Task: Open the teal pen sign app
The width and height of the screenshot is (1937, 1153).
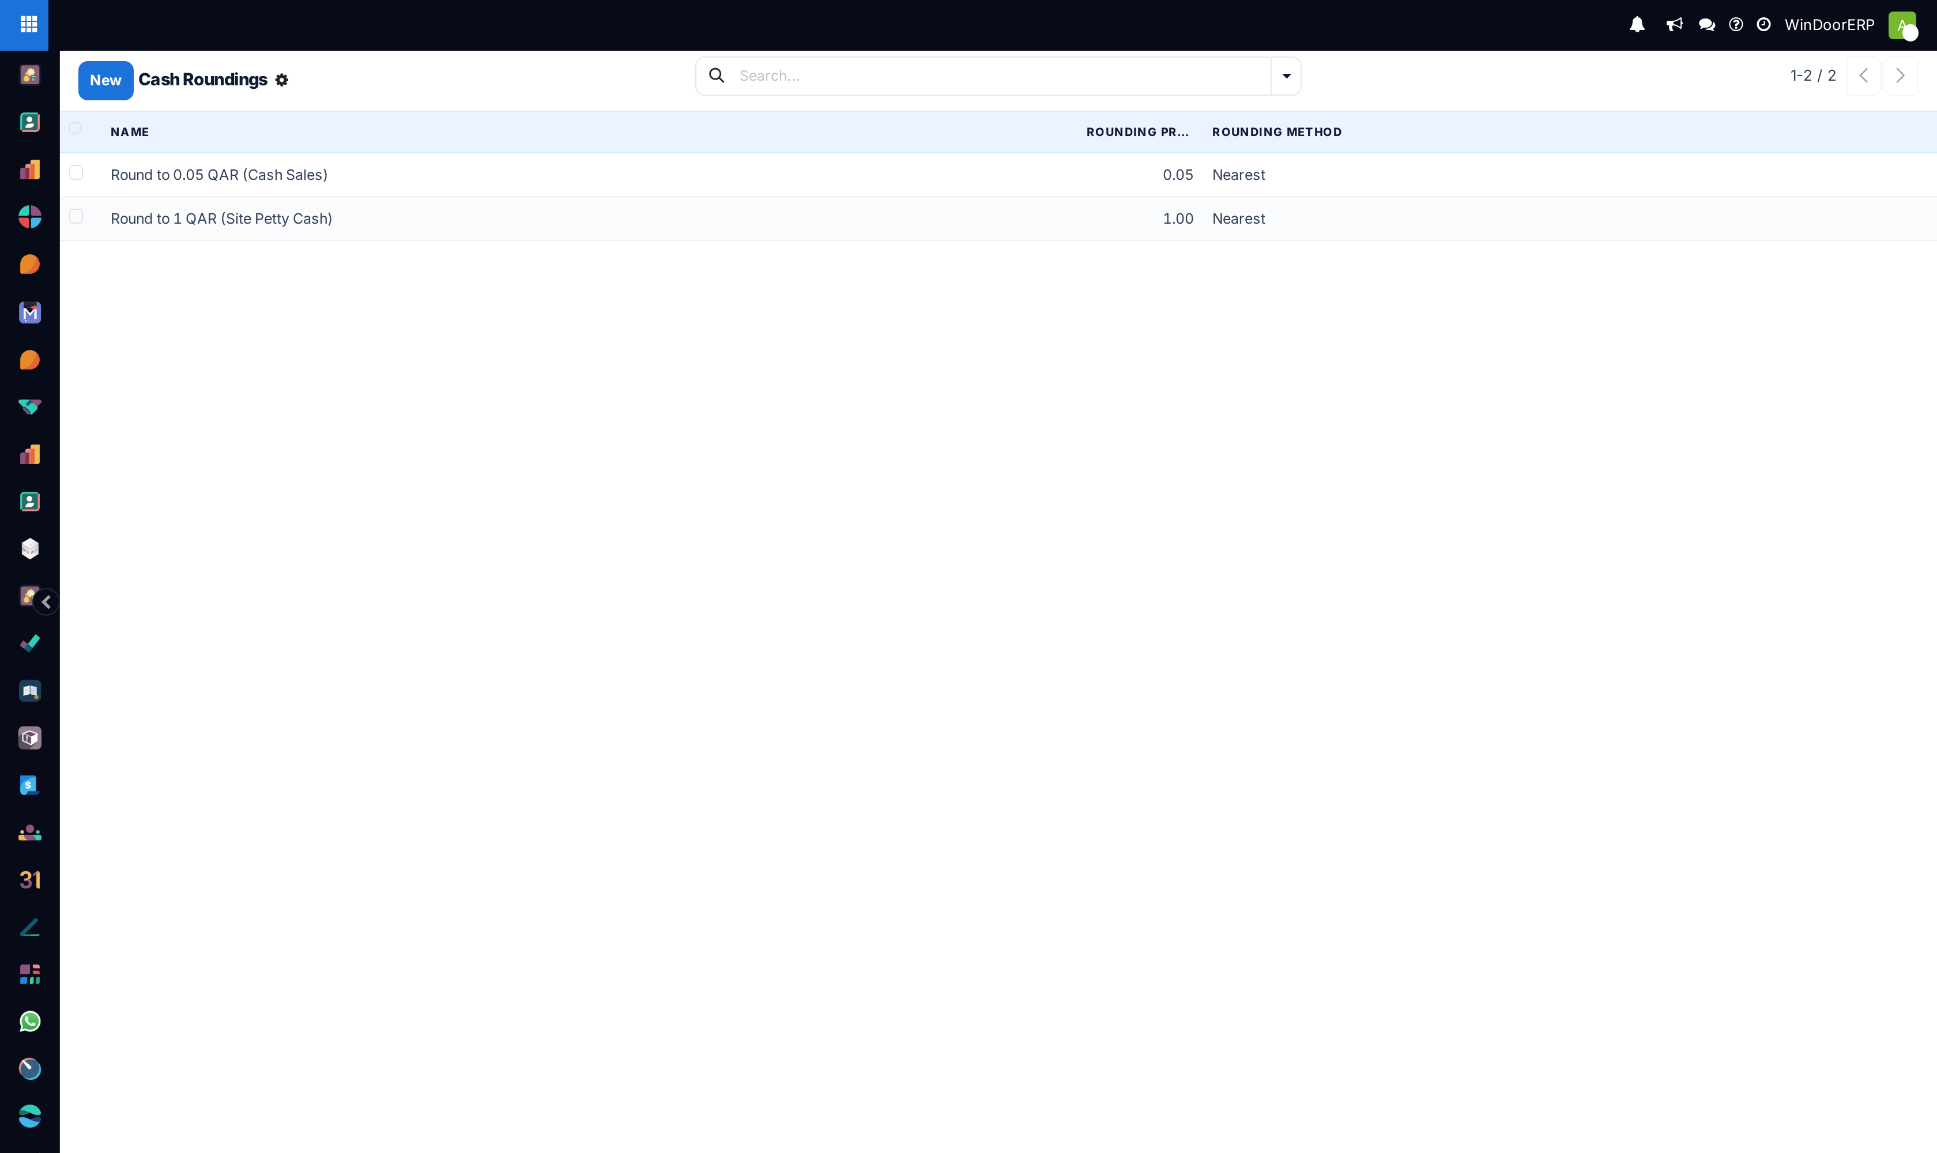Action: 29,927
